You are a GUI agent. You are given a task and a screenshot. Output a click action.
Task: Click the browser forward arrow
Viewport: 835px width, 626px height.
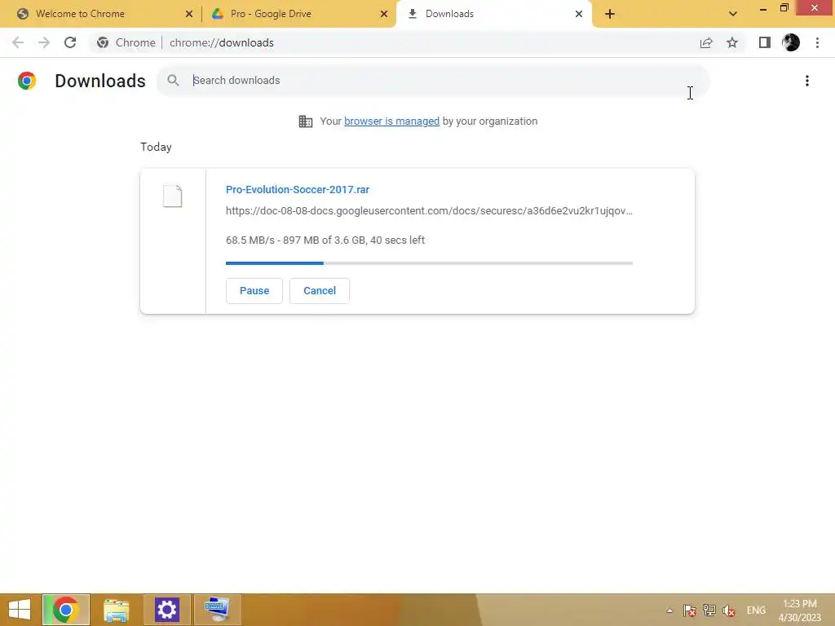tap(44, 42)
